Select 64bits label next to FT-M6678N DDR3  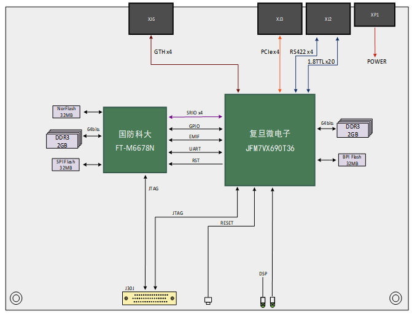[93, 129]
